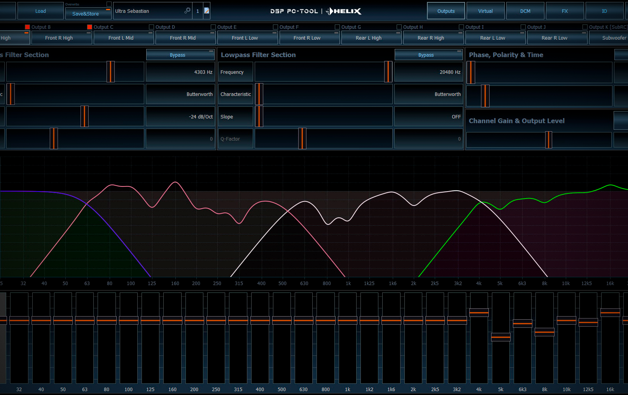Switch to the Virtual tab
628x395 pixels.
(485, 11)
